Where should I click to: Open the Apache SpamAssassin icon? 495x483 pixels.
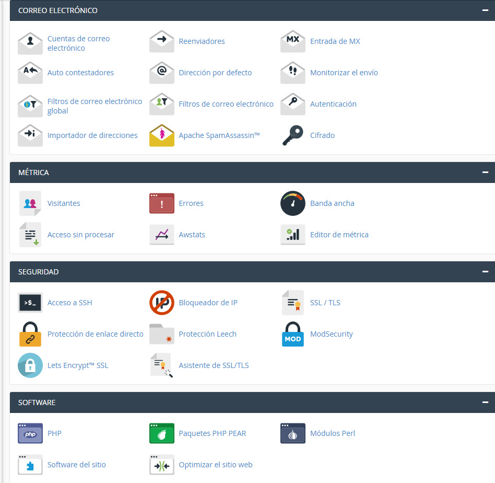coord(162,135)
